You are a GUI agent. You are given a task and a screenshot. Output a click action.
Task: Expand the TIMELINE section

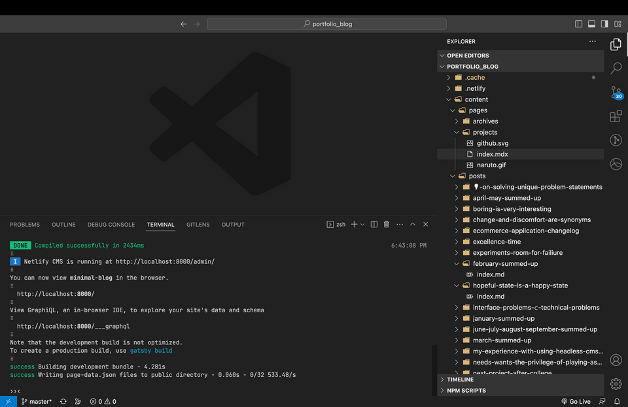(521, 380)
